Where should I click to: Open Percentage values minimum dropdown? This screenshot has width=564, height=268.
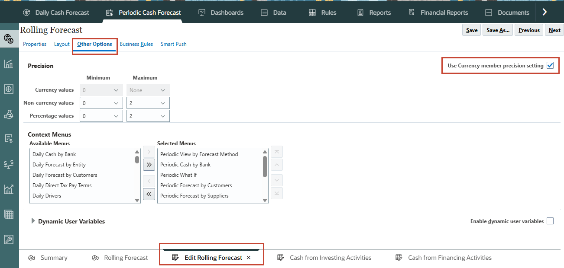coord(101,116)
